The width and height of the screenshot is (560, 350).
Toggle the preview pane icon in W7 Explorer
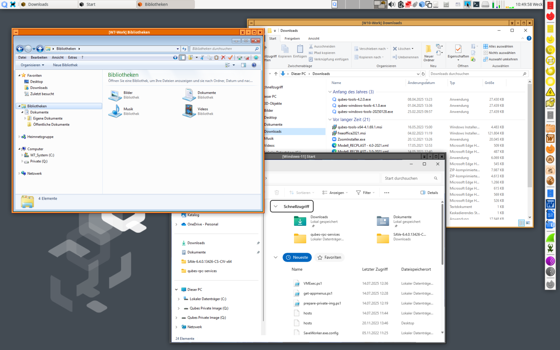pyautogui.click(x=243, y=65)
